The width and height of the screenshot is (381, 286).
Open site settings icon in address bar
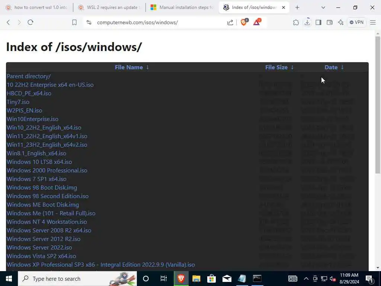[x=89, y=22]
